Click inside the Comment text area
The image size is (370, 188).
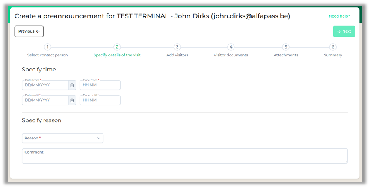(x=184, y=156)
